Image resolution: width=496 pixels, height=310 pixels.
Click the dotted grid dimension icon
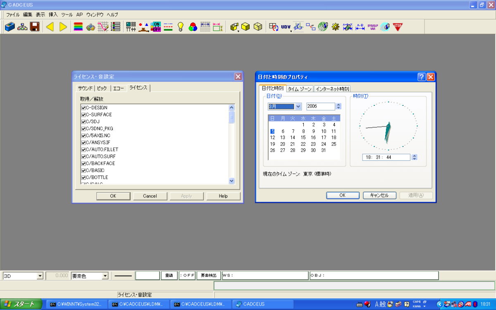coord(205,27)
